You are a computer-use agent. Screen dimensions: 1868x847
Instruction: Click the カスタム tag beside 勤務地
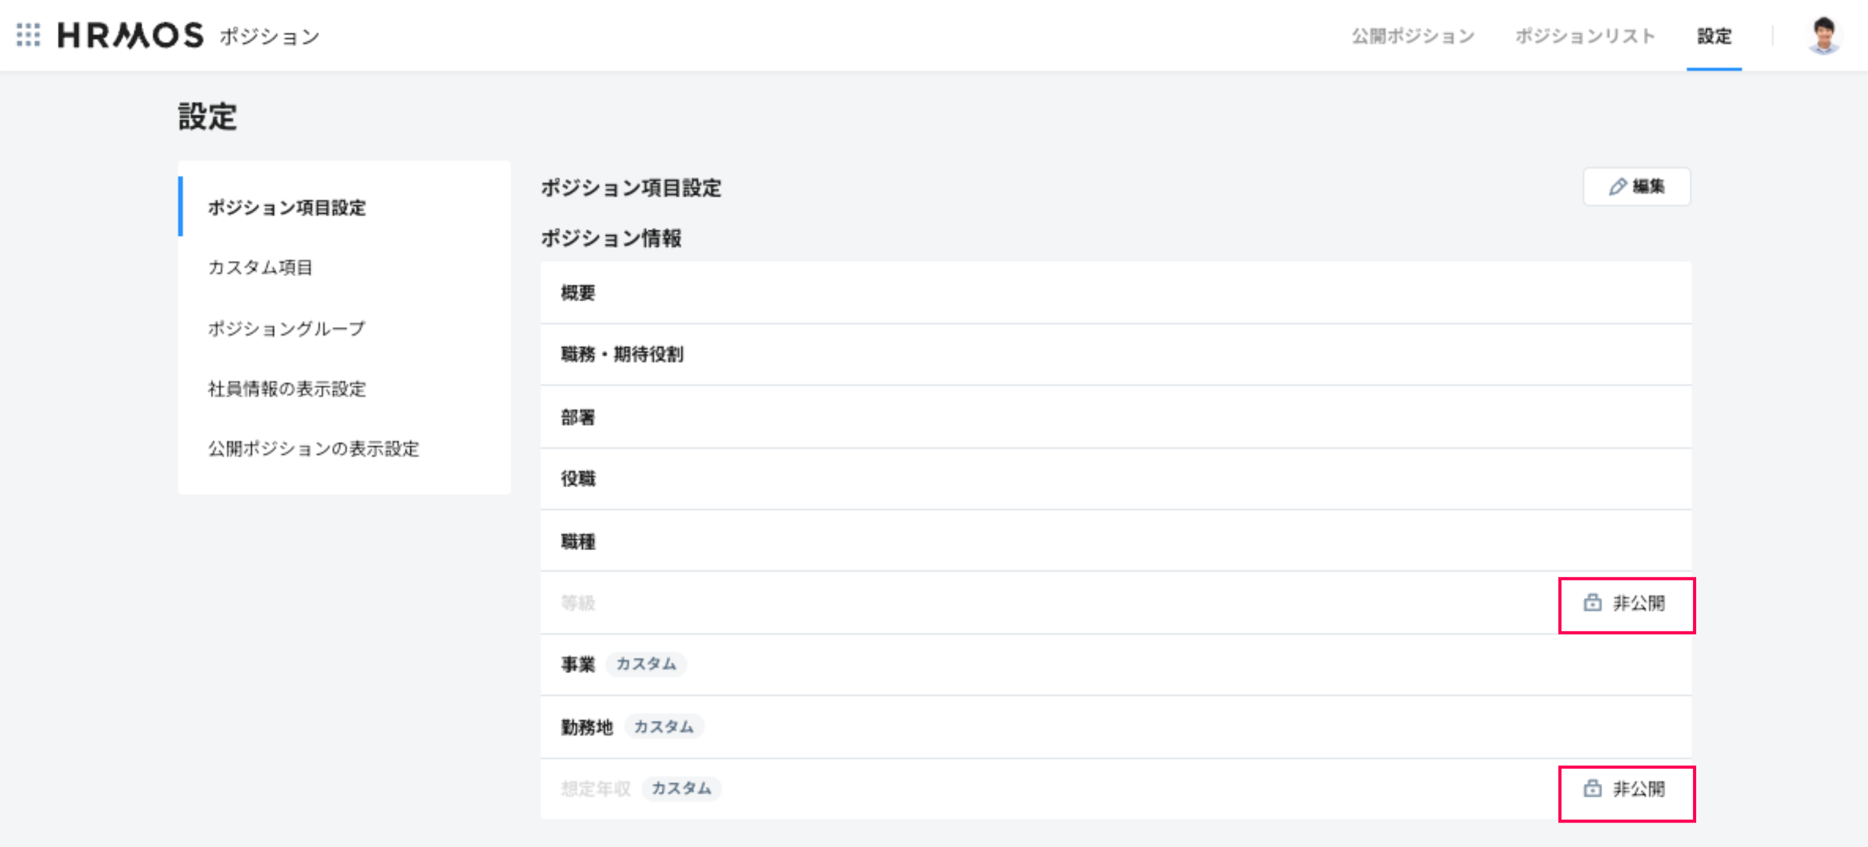[x=663, y=726]
